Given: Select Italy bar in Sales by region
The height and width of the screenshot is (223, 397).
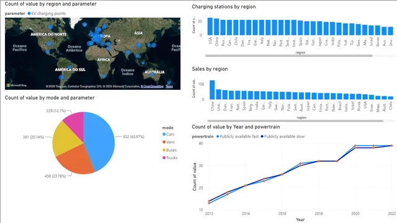Looking at the screenshot, I should coord(269,95).
